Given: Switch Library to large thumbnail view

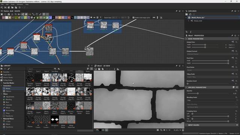Looking at the screenshot, I should coord(91,69).
